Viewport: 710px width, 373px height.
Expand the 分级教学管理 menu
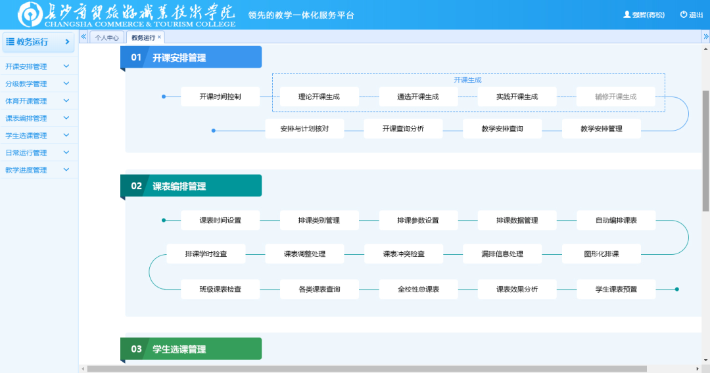(66, 83)
